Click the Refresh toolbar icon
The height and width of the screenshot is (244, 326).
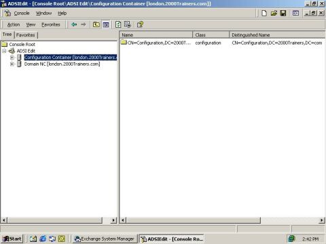point(118,24)
